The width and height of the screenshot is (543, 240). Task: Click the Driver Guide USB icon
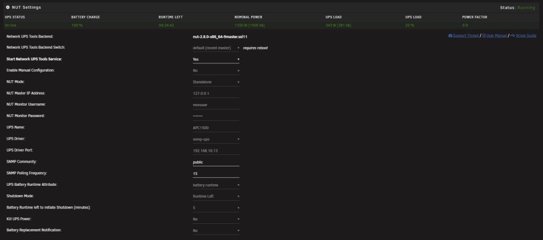pyautogui.click(x=513, y=36)
